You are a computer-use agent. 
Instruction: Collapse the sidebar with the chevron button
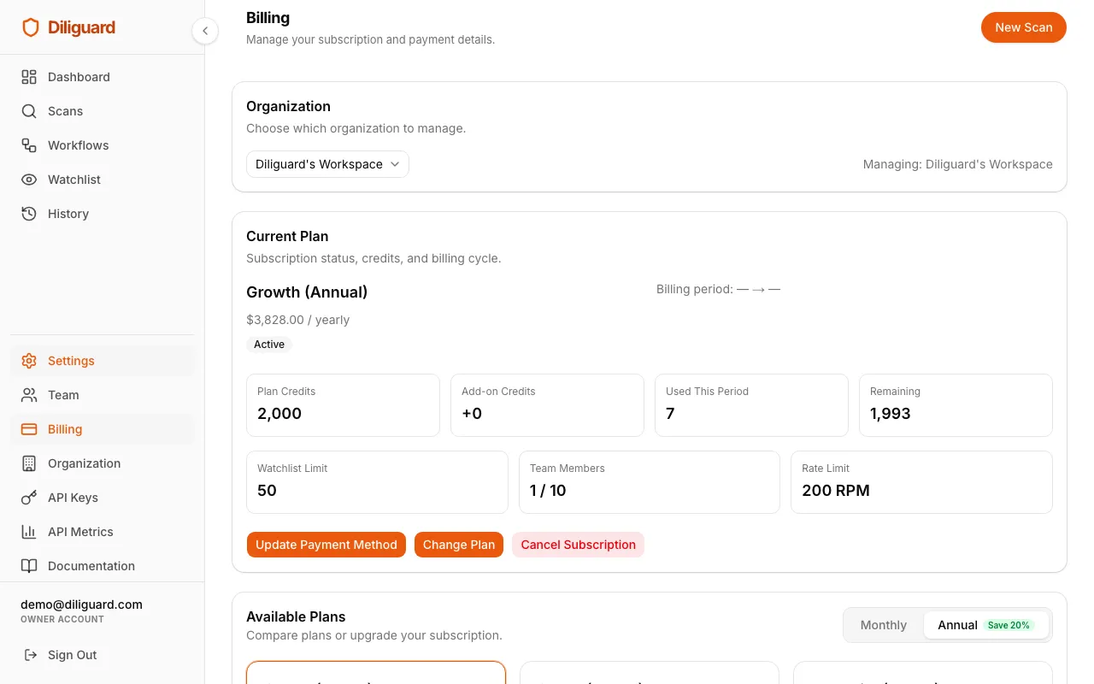[x=205, y=31]
